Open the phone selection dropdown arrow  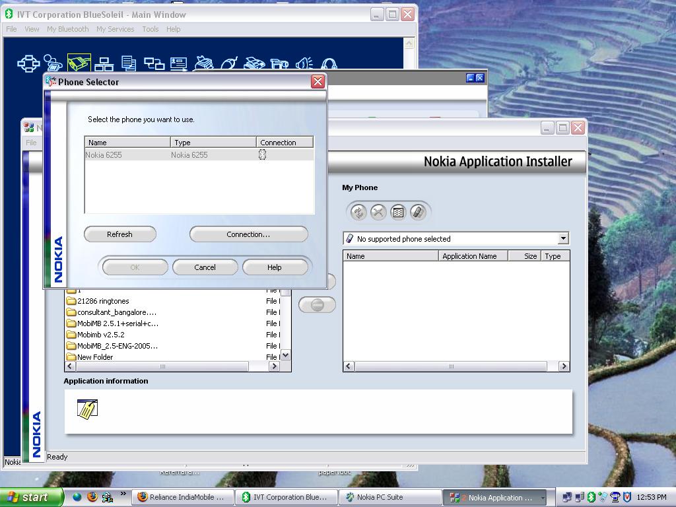(562, 238)
